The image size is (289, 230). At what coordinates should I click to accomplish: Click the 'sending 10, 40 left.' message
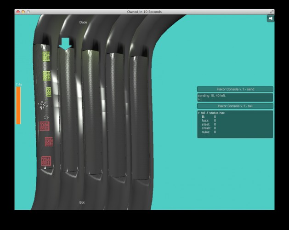212,96
